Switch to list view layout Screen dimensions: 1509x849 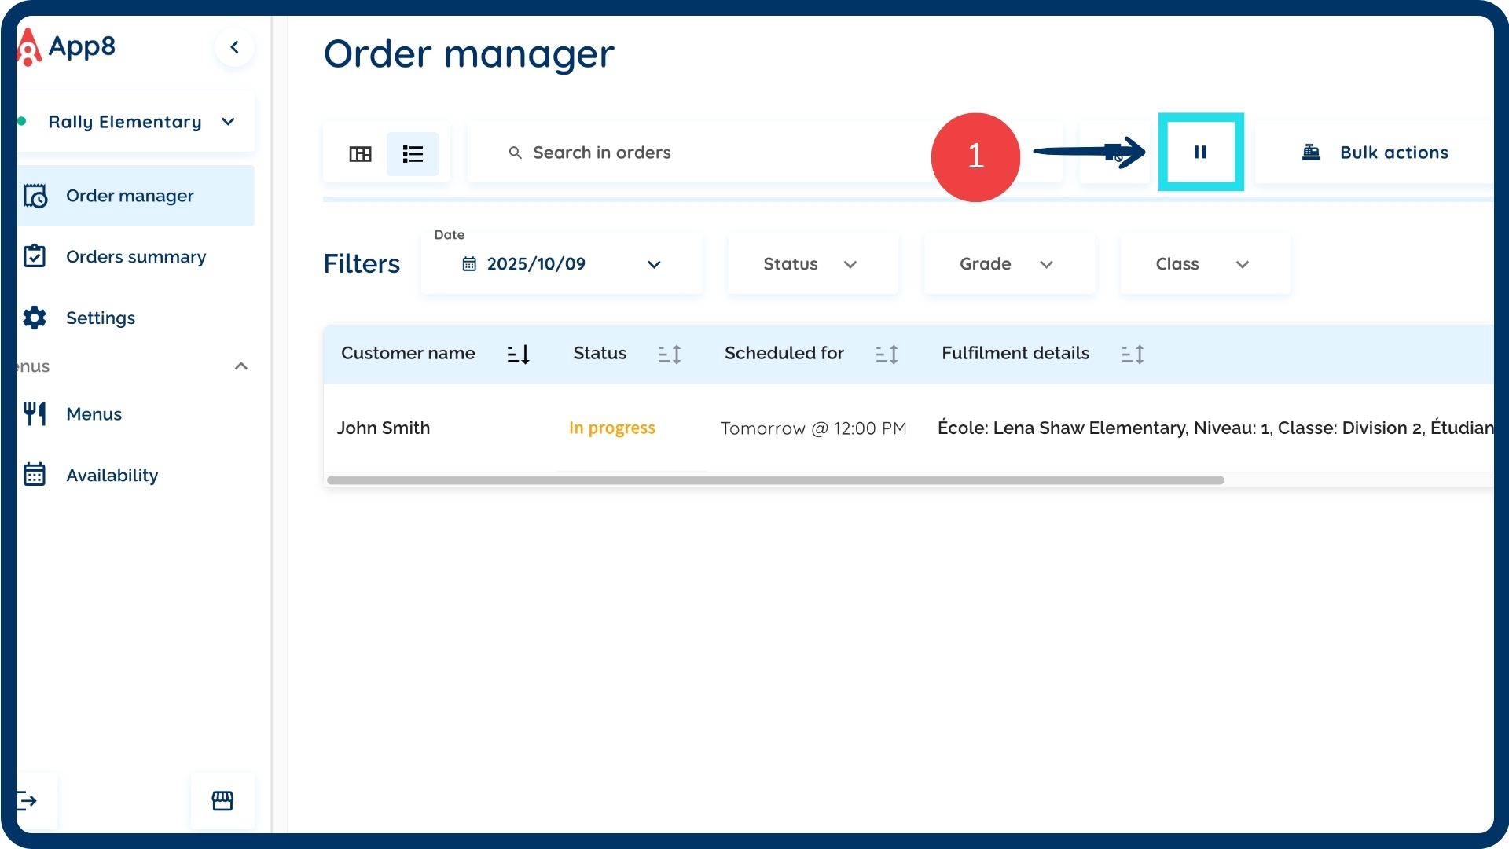coord(413,153)
